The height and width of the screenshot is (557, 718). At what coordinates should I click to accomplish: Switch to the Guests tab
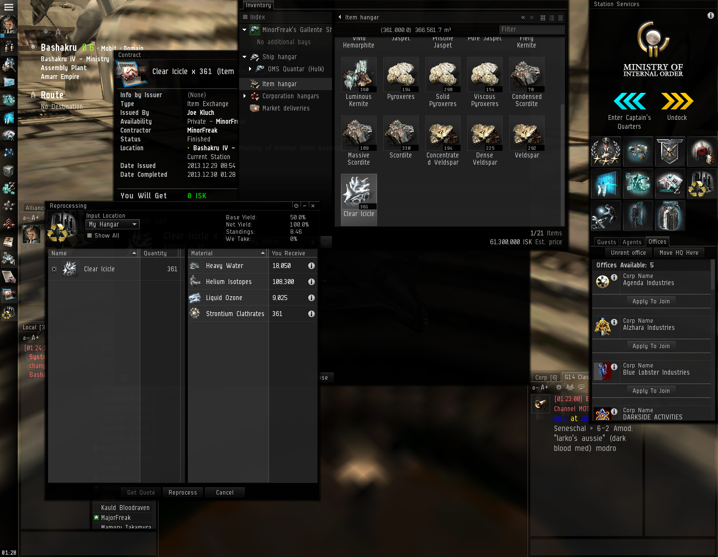606,242
